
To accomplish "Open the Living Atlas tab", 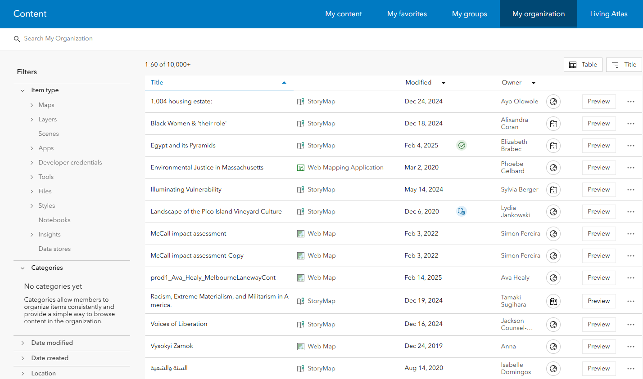I will click(x=609, y=14).
